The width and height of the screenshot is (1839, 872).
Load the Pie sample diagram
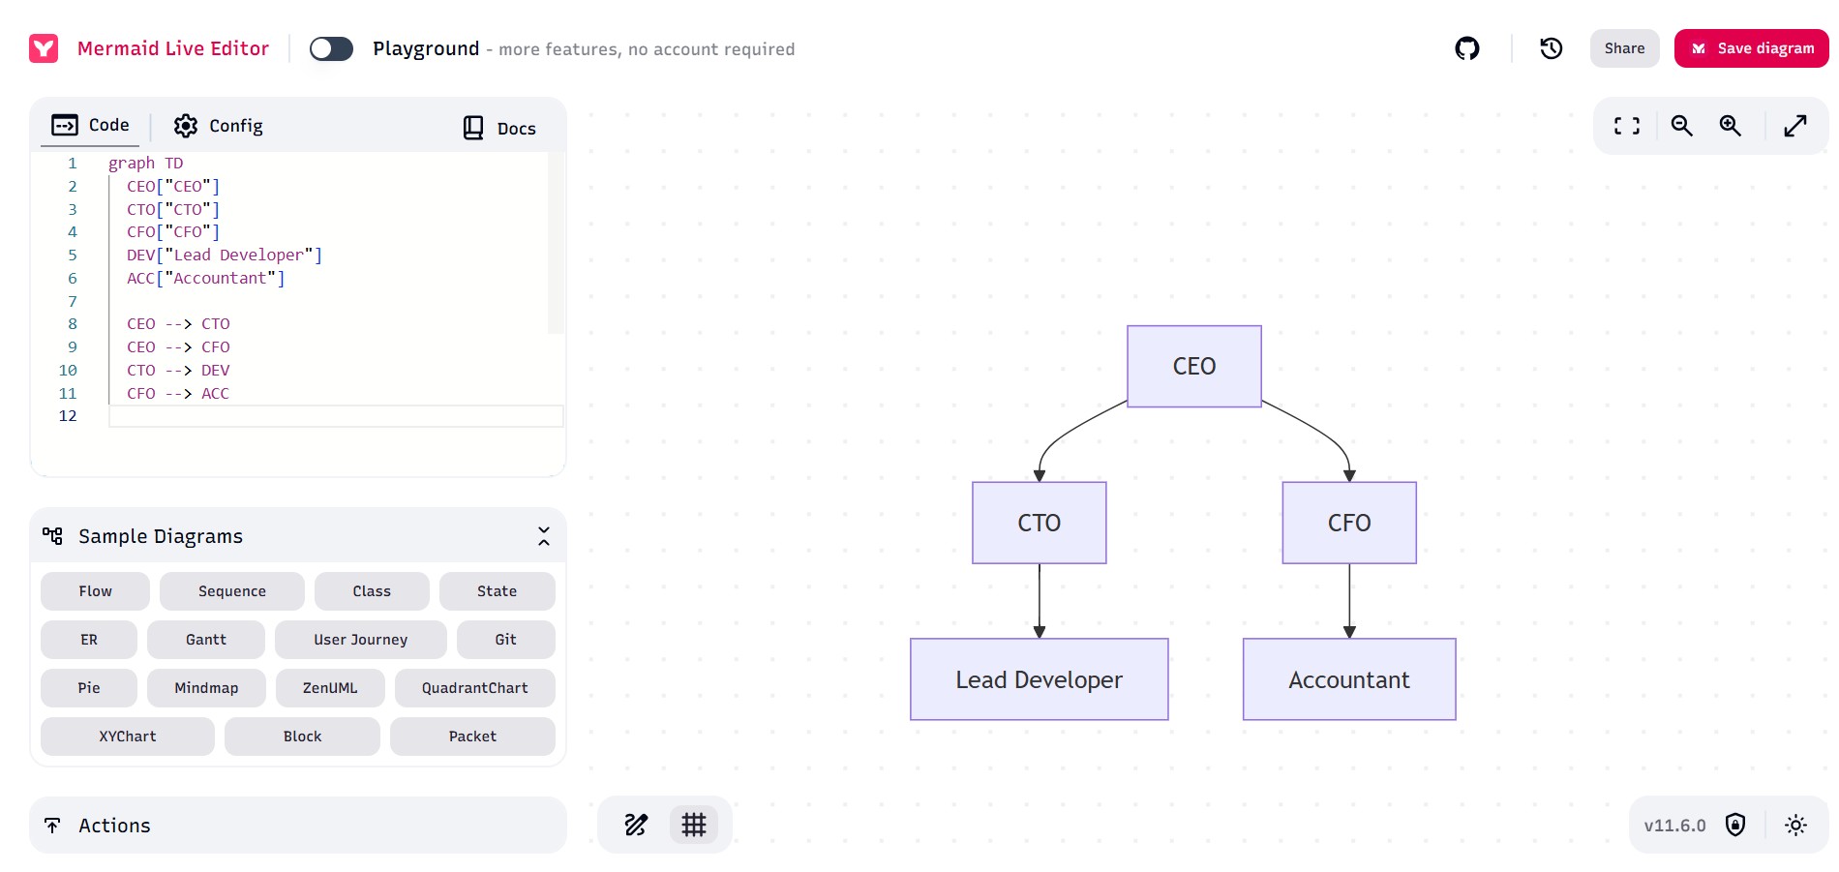point(89,688)
